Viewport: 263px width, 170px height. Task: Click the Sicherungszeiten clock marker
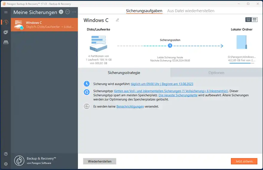pyautogui.click(x=170, y=46)
